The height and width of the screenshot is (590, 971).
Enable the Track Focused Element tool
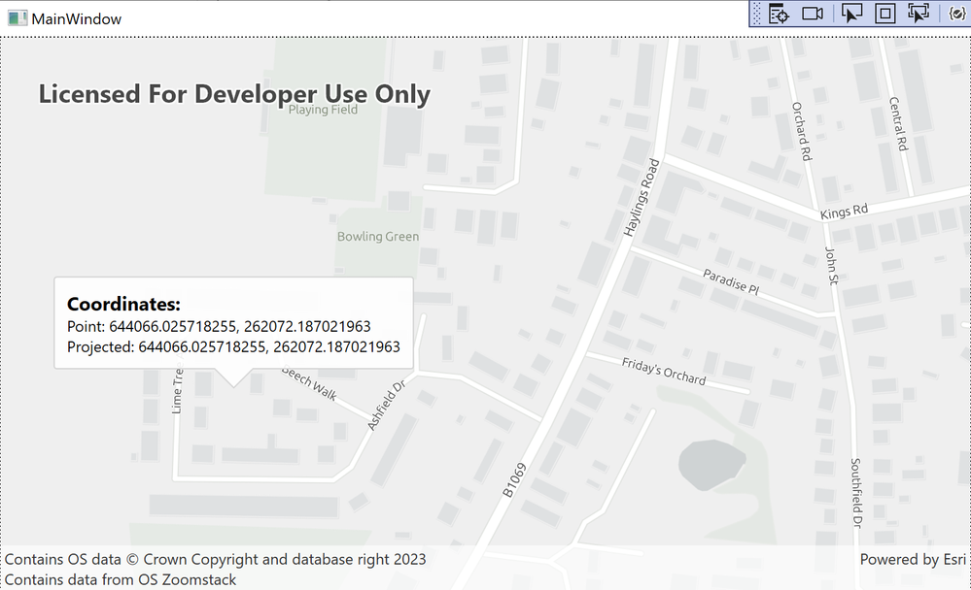tap(919, 14)
